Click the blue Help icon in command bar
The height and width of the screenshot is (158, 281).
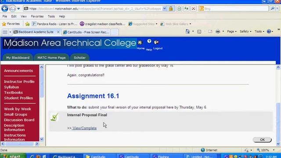tap(269, 32)
